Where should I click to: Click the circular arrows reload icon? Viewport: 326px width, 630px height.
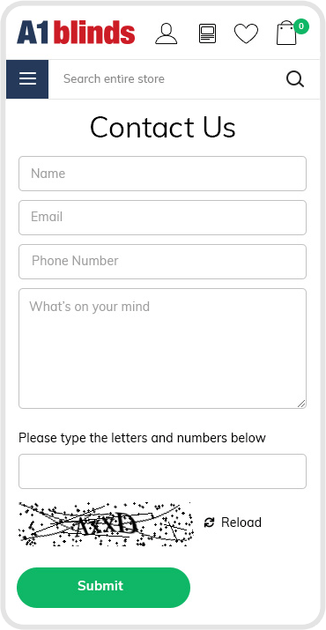pyautogui.click(x=209, y=523)
